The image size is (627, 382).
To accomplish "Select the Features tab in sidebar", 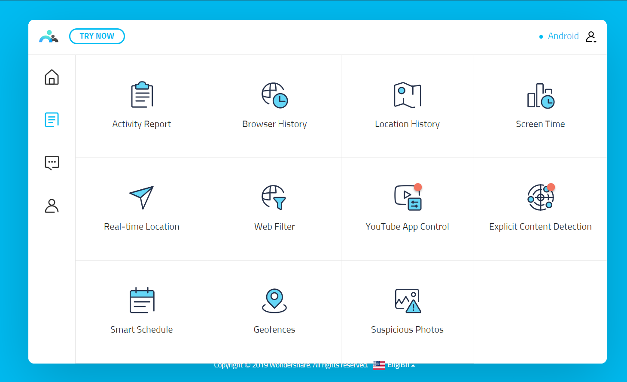I will [52, 120].
